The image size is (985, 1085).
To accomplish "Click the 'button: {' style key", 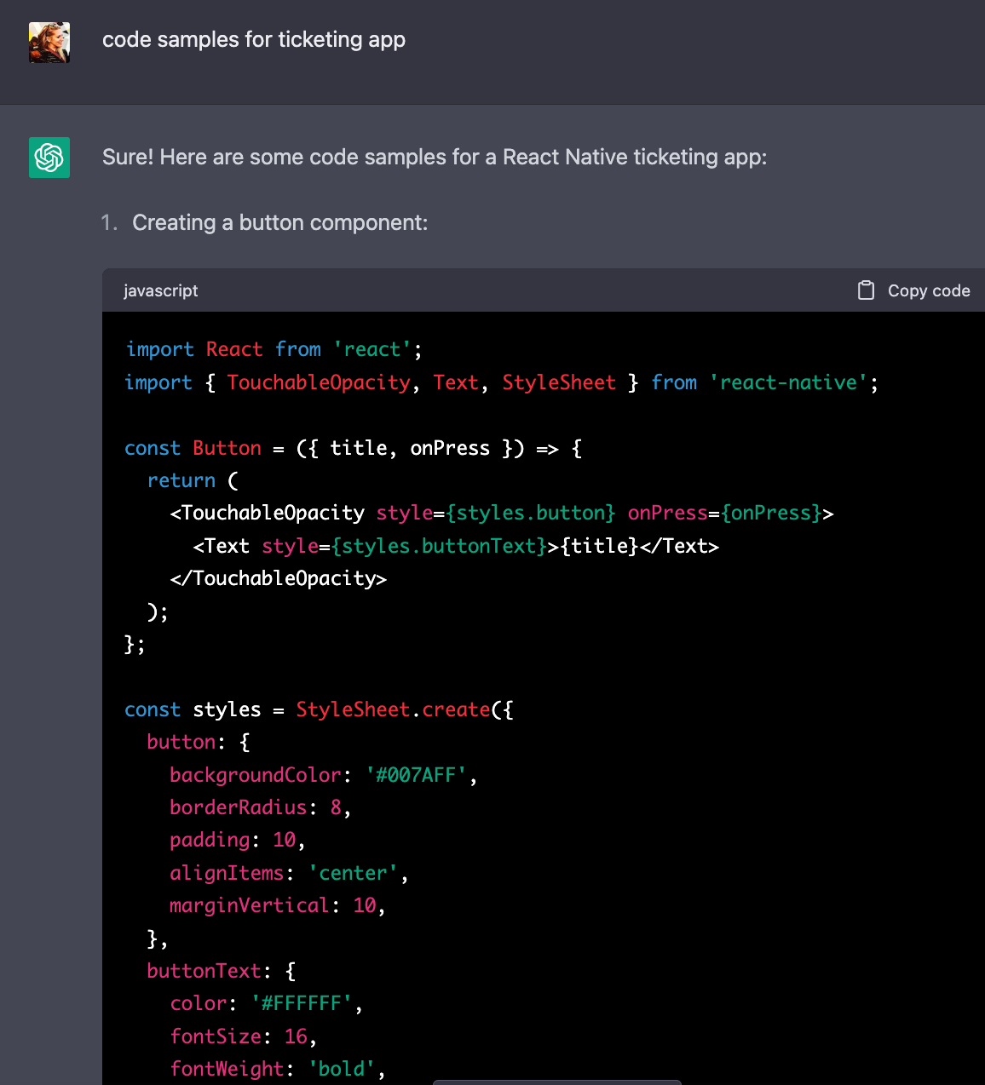I will (x=199, y=742).
